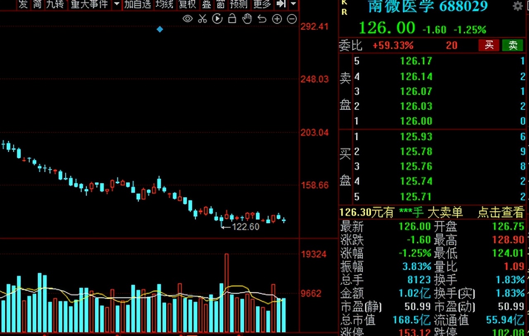
Task: Select buy level 4 price 125.74
Action: click(416, 181)
